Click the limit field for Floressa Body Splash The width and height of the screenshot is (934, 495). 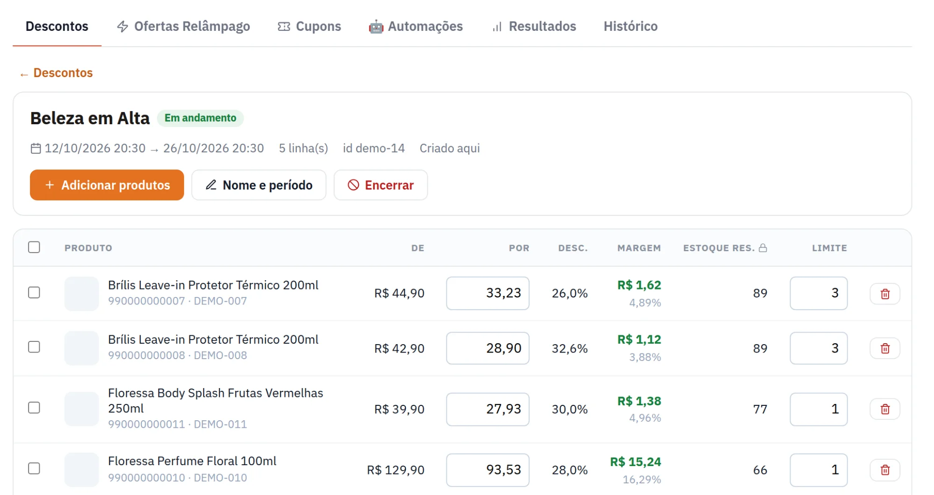pyautogui.click(x=819, y=409)
